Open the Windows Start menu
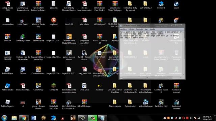216x121 pixels. coord(4,118)
